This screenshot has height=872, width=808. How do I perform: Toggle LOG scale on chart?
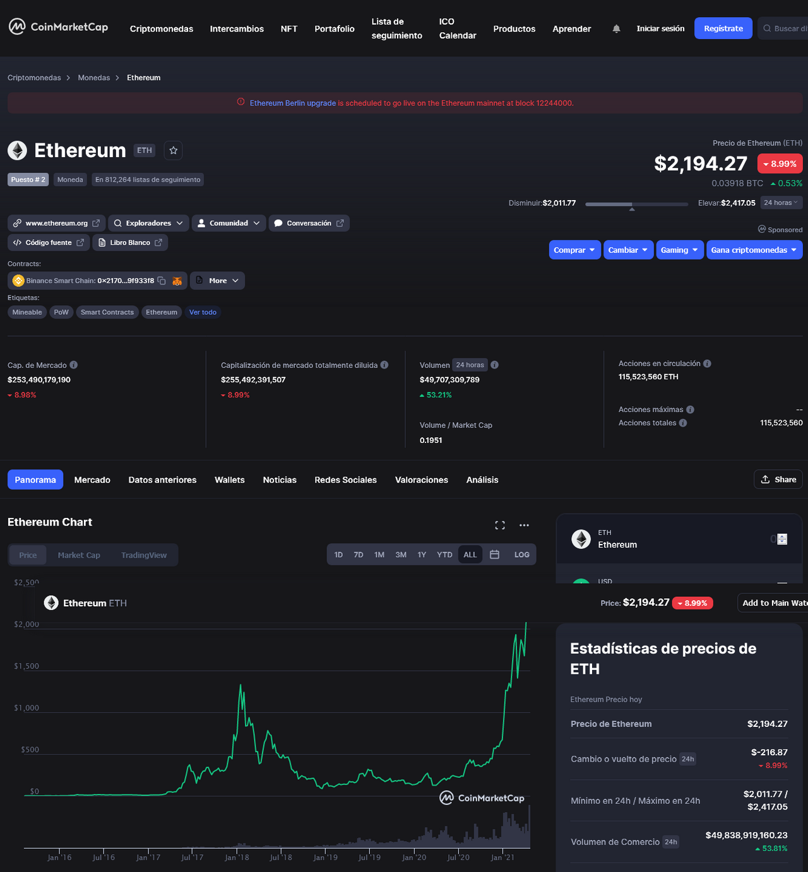pyautogui.click(x=522, y=555)
